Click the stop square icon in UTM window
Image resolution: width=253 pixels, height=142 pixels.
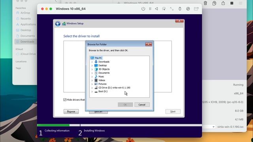[232, 3]
